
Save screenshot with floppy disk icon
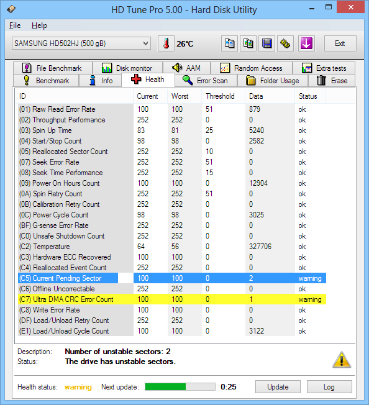266,43
